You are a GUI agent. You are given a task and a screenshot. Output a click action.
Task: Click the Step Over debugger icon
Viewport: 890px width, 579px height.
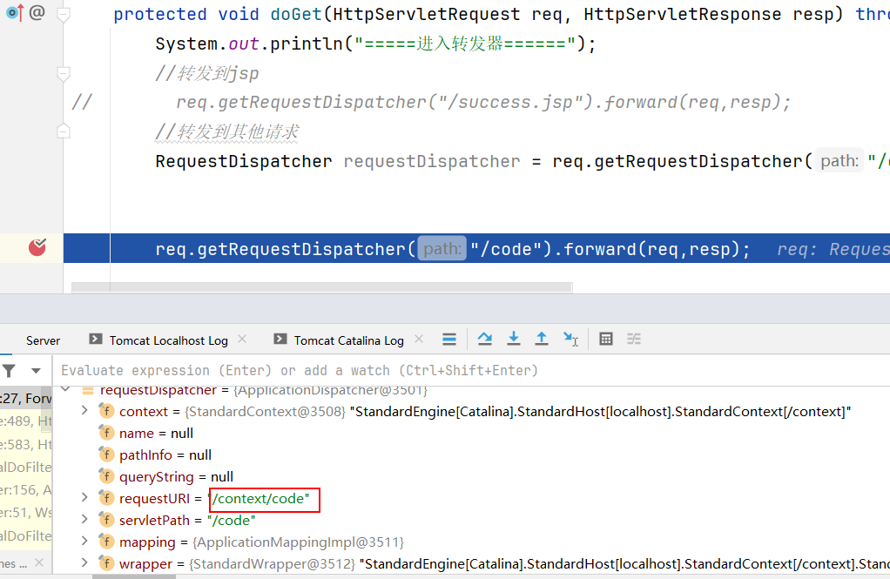pyautogui.click(x=485, y=339)
